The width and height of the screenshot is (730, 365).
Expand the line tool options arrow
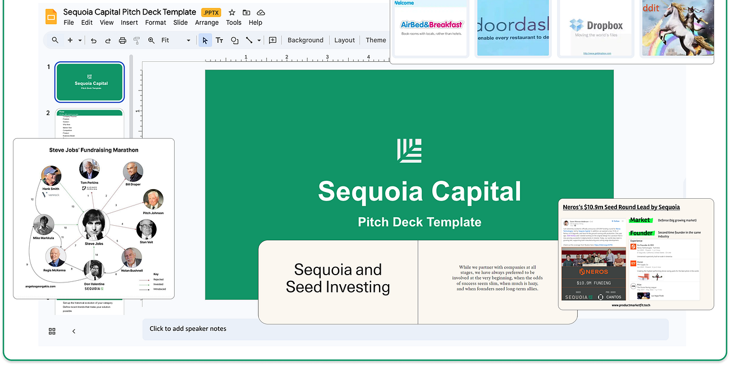click(x=259, y=40)
